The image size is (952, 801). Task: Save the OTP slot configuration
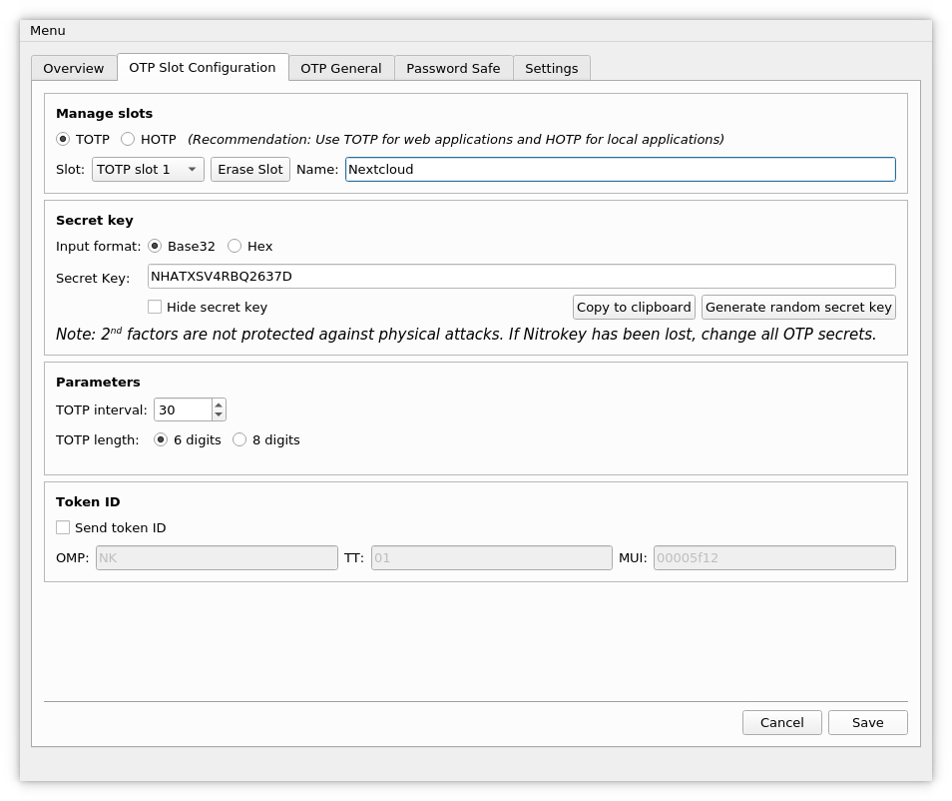867,722
